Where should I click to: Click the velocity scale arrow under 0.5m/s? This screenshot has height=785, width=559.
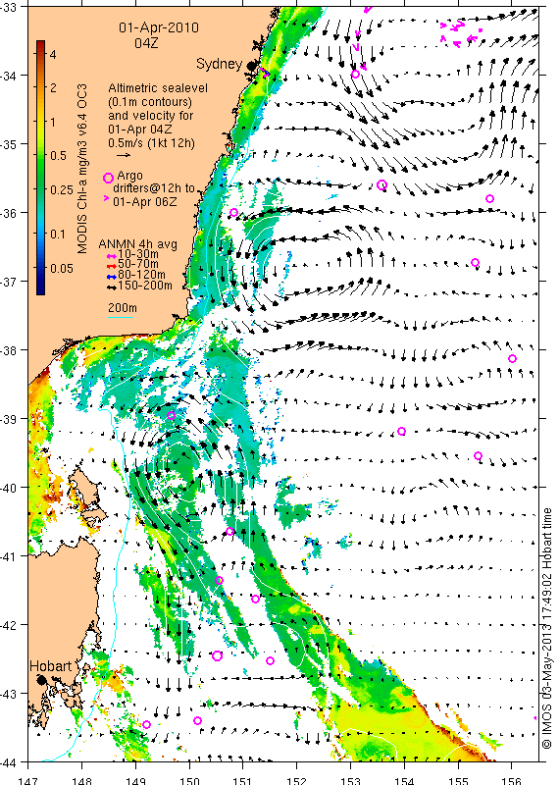(124, 155)
